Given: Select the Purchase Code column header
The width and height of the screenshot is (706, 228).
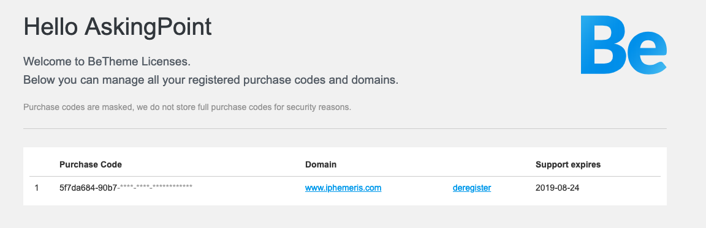Looking at the screenshot, I should [x=91, y=164].
